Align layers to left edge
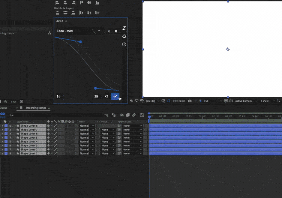This screenshot has height=198, width=282. point(57,2)
